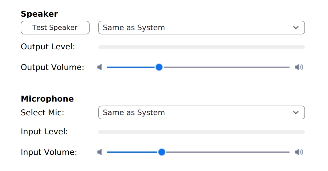
Task: Open the Select Mic dropdown
Action: 195,112
